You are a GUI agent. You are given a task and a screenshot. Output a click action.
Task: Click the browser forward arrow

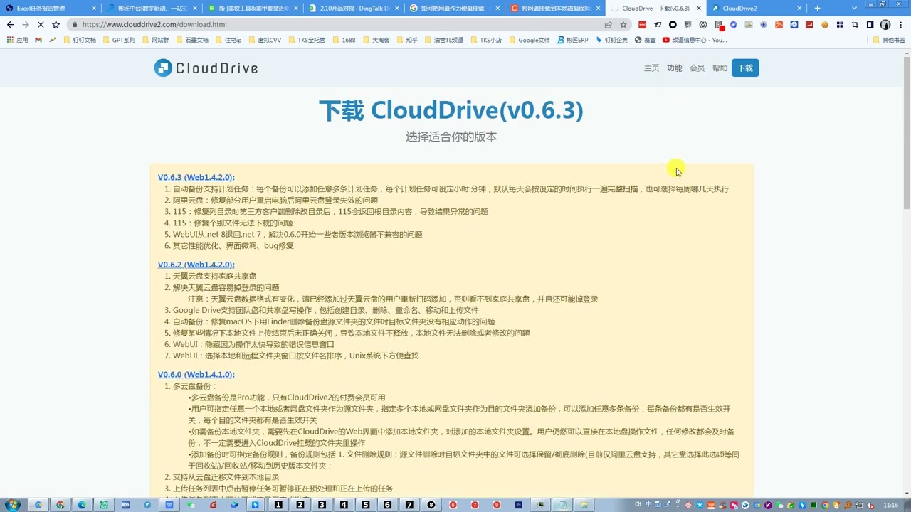(x=26, y=24)
